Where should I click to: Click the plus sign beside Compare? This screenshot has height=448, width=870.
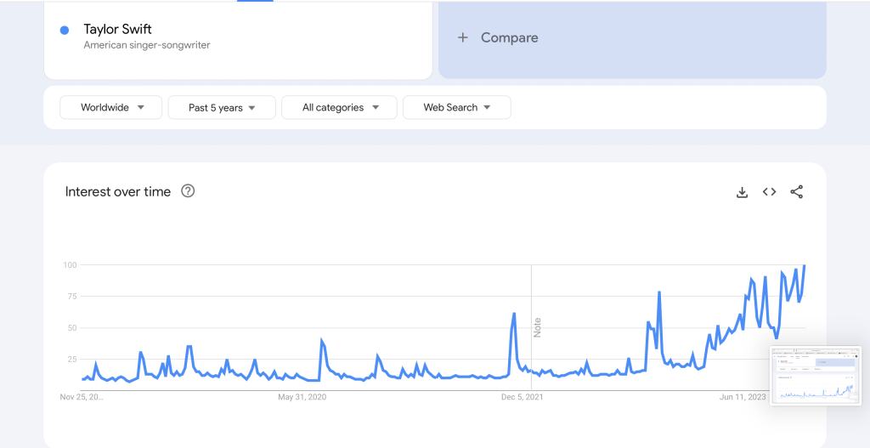pyautogui.click(x=463, y=37)
